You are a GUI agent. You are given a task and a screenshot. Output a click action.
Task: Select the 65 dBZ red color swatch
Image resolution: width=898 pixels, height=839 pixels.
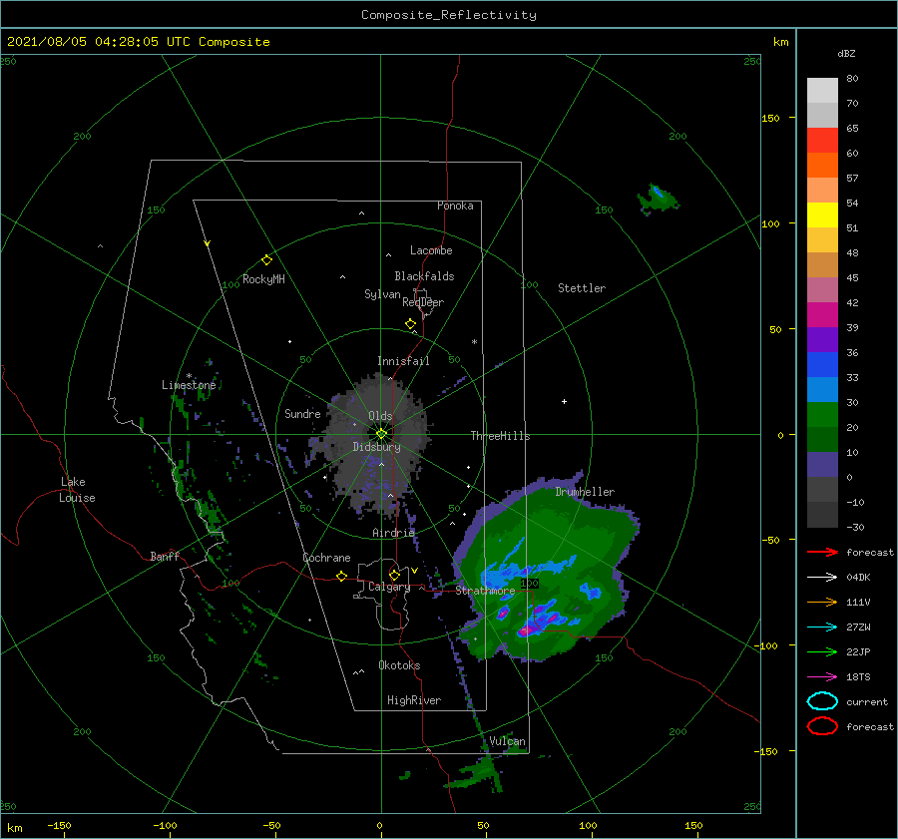coord(822,141)
